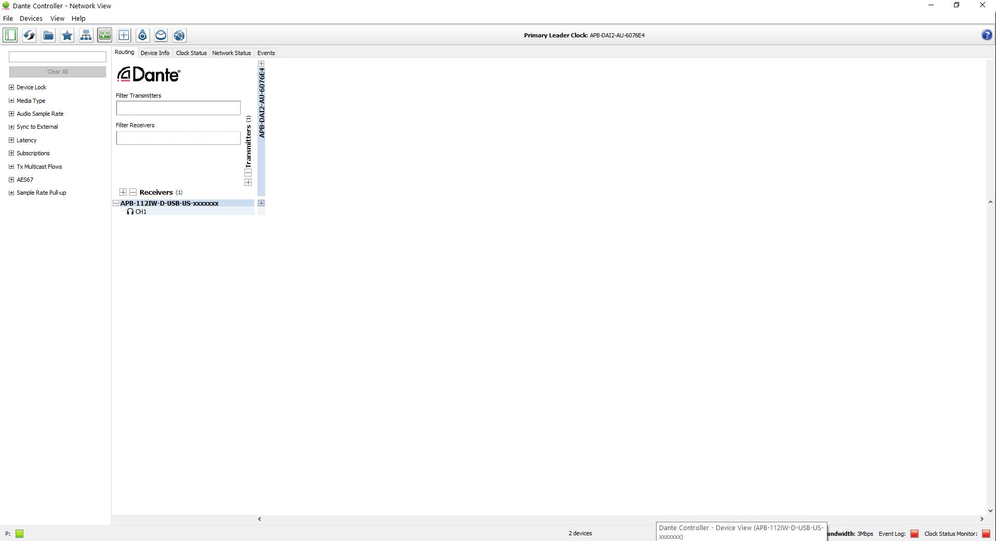Toggle the filter pane toolbar icon
Viewport: 996px width, 541px height.
pyautogui.click(x=10, y=35)
